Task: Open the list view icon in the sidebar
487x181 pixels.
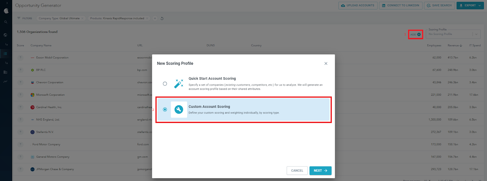Action: 5,54
